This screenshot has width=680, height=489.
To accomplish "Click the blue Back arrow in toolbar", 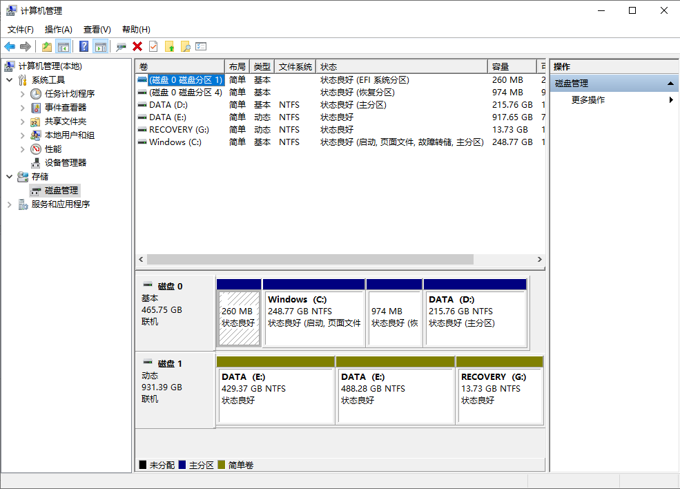I will tap(10, 46).
